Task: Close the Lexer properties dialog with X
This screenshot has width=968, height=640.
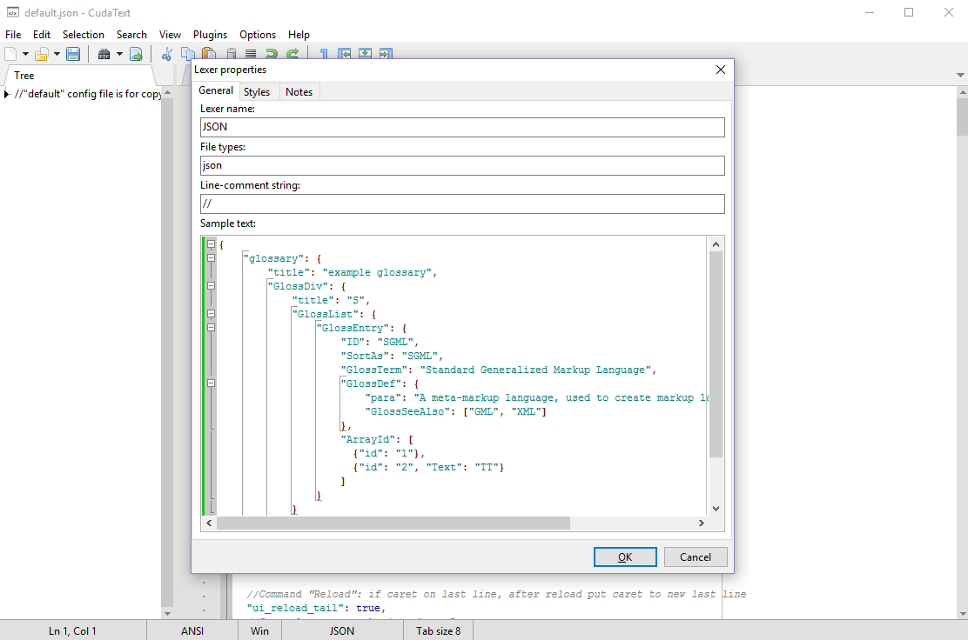Action: [720, 70]
